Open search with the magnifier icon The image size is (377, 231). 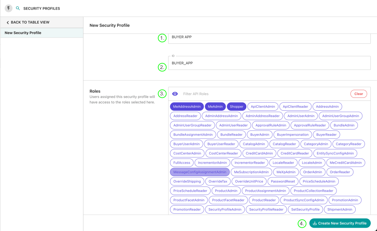(x=18, y=8)
